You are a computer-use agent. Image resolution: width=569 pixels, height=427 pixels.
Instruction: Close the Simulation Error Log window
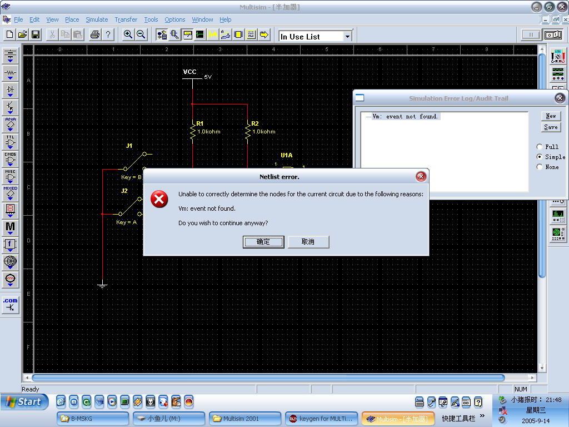560,98
